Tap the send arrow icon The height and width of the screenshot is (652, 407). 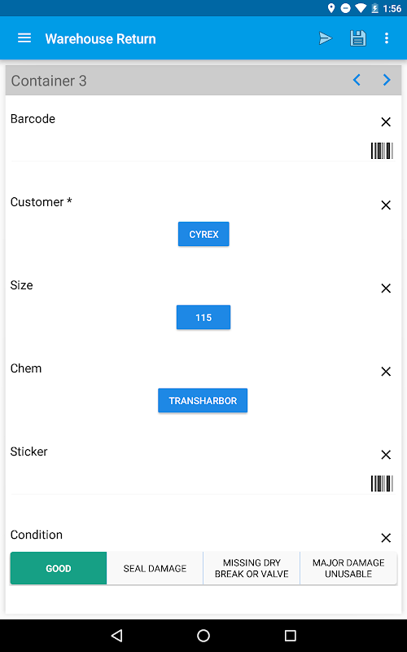(325, 38)
